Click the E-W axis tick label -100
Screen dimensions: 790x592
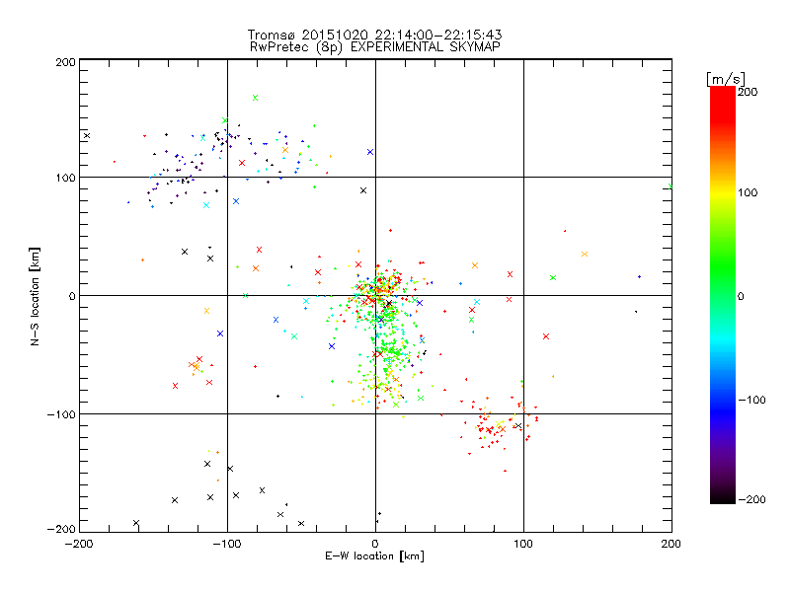pos(227,544)
